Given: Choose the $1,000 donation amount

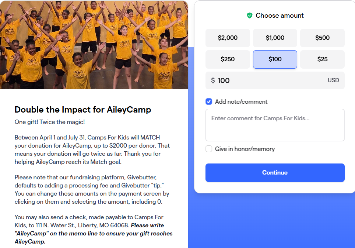Looking at the screenshot, I should pos(275,38).
